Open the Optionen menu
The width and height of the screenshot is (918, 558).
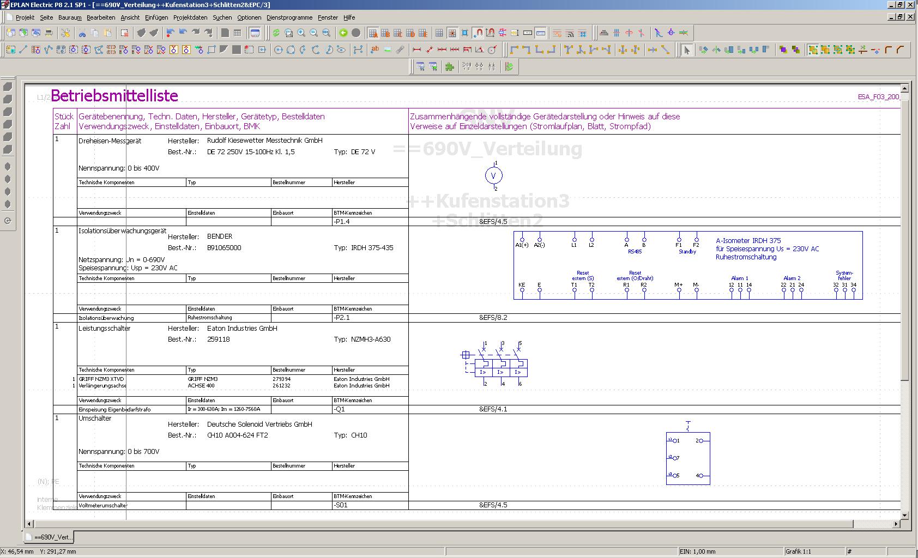click(x=249, y=17)
